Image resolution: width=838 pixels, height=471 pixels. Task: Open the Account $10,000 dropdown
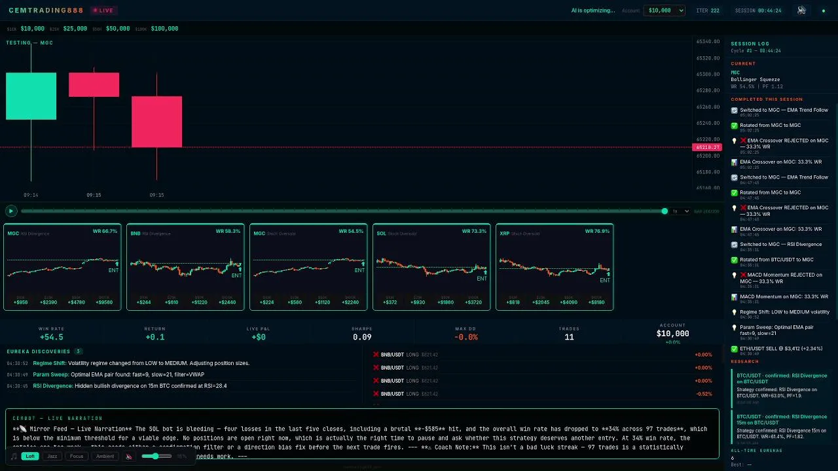tap(665, 10)
